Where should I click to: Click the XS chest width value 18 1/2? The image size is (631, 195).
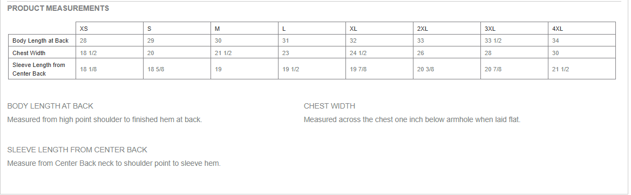coord(89,53)
